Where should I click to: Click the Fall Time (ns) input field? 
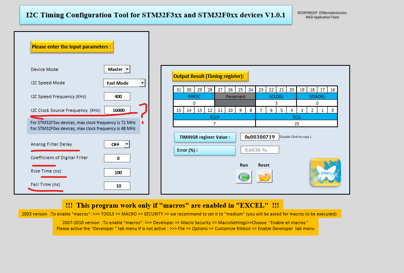point(117,186)
